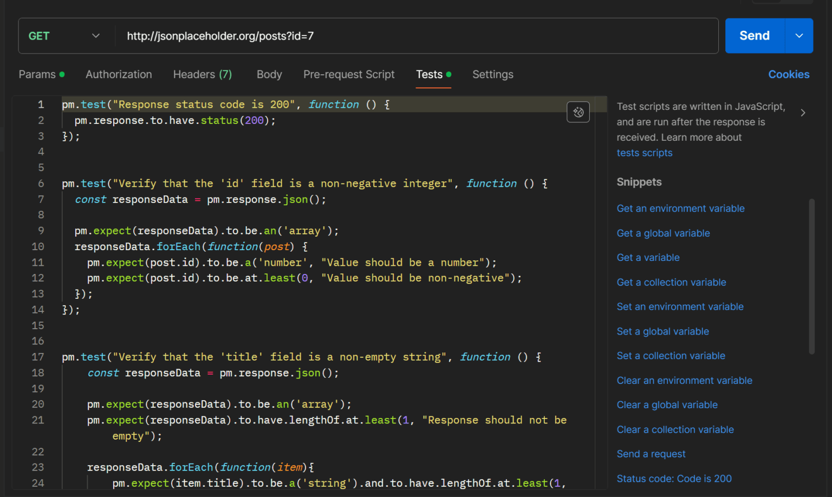The width and height of the screenshot is (832, 497).
Task: Click the snippets list scrollbar
Action: 811,276
